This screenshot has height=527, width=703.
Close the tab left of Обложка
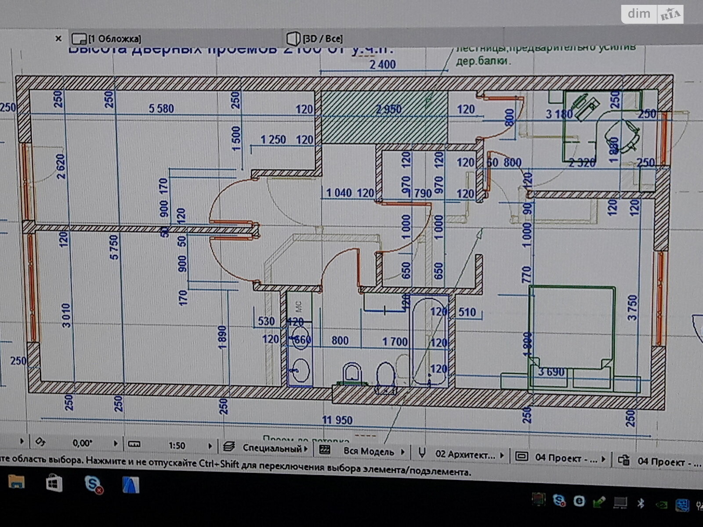pos(58,39)
